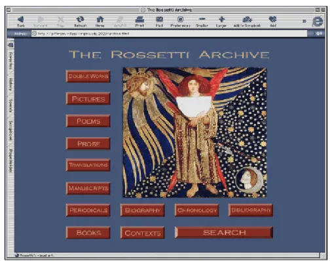This screenshot has height=261, width=330.
Task: Click the AutoFill toolbar icon
Action: point(120,20)
